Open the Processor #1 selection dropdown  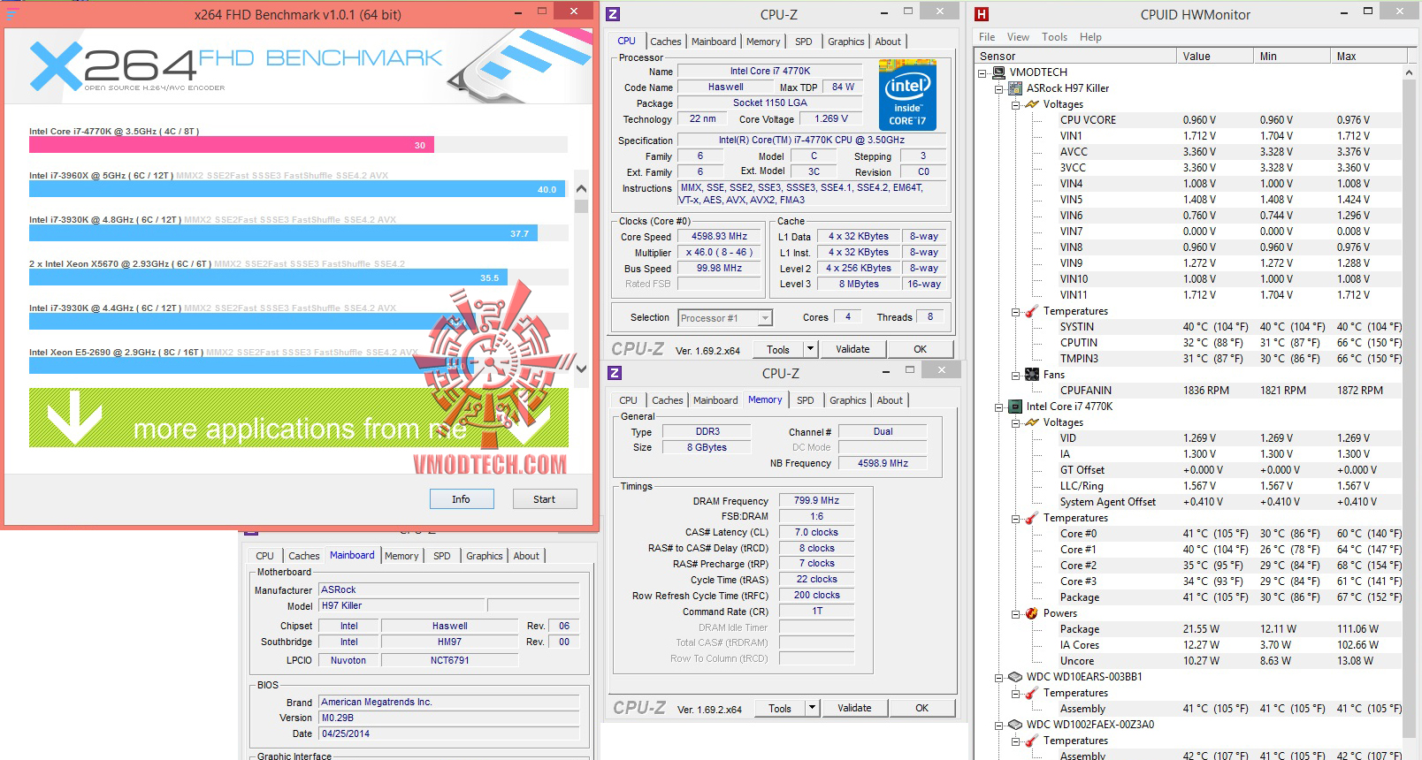[765, 318]
